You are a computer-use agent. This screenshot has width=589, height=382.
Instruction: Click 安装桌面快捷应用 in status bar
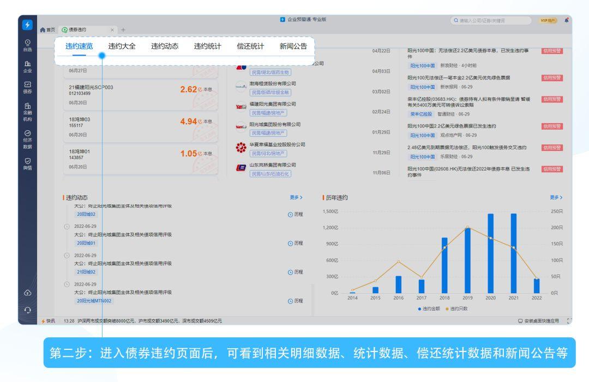[538, 321]
